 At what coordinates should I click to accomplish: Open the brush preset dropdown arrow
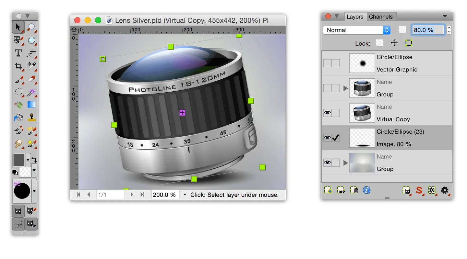(x=34, y=191)
